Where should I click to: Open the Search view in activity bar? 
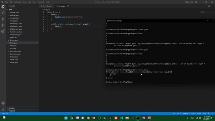3,13
